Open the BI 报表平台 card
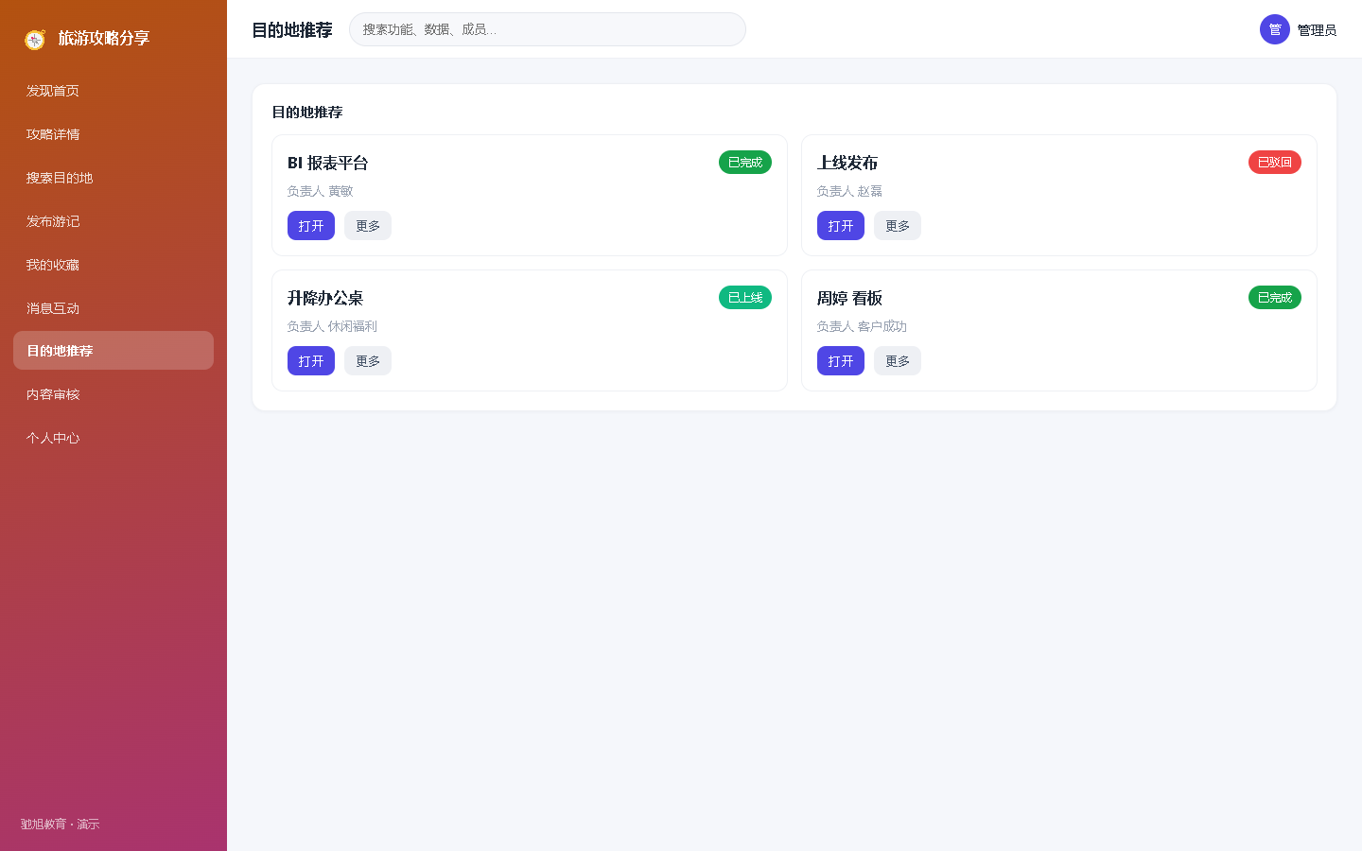1362x851 pixels. 311,226
